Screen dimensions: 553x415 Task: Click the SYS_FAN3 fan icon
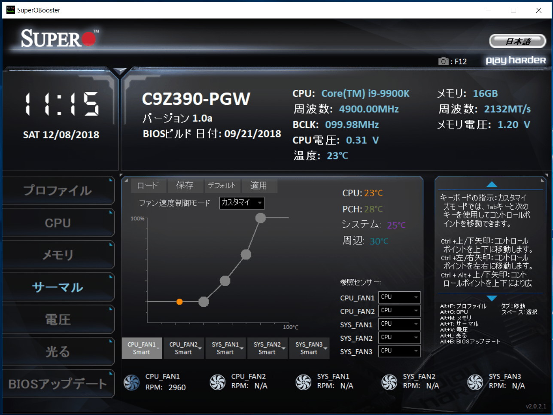coord(475,382)
